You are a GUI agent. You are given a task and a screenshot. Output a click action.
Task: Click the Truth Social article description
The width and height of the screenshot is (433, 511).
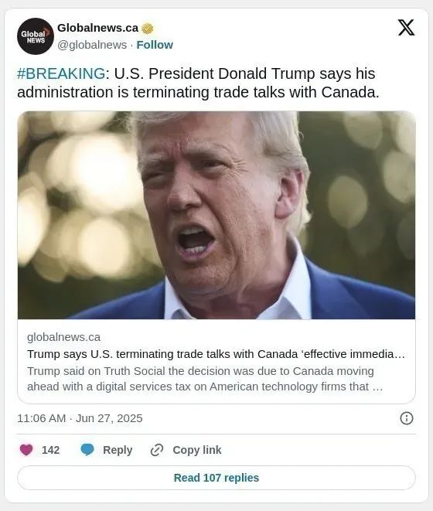(205, 379)
